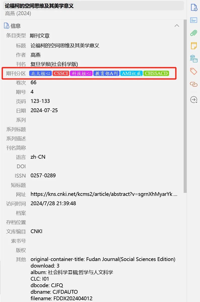Jump to the Abstract section icon
Screen dimensions: 200x302
[194, 20]
